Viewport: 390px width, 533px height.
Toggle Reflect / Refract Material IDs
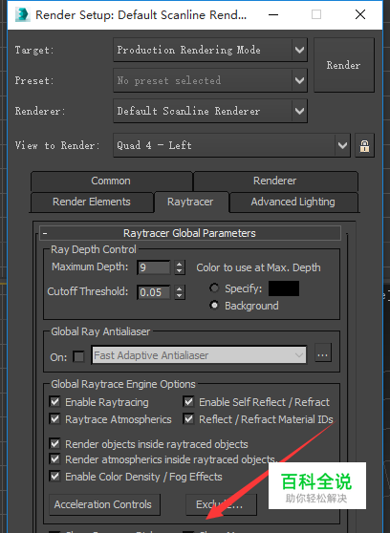(x=188, y=418)
